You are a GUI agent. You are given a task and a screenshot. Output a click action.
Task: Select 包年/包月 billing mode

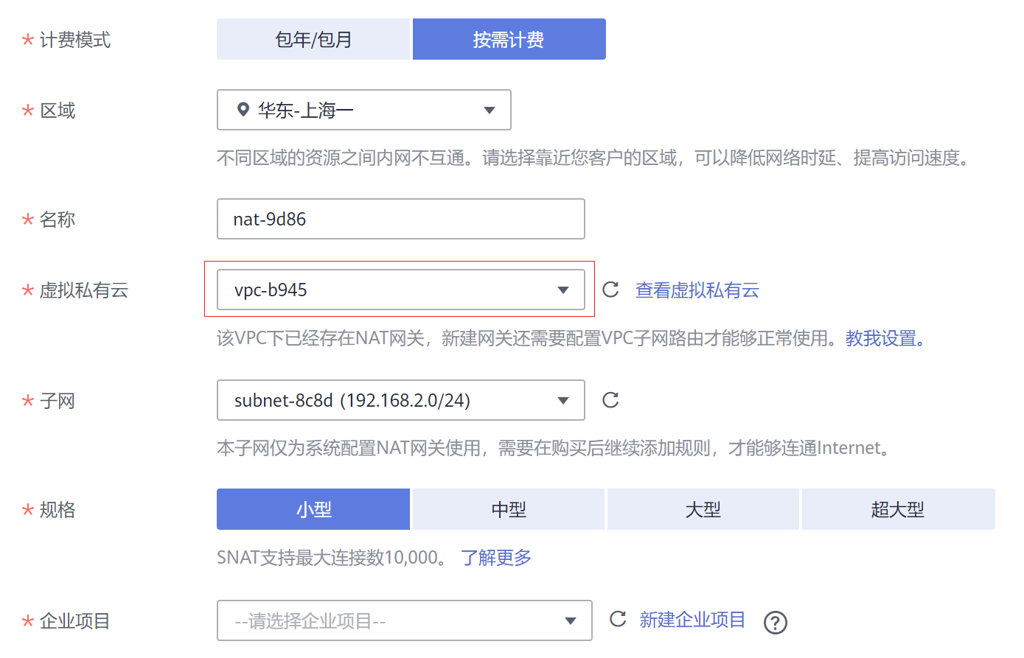click(313, 39)
